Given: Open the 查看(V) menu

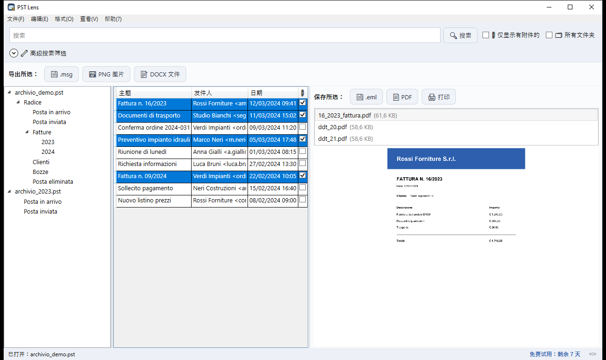Looking at the screenshot, I should point(89,19).
